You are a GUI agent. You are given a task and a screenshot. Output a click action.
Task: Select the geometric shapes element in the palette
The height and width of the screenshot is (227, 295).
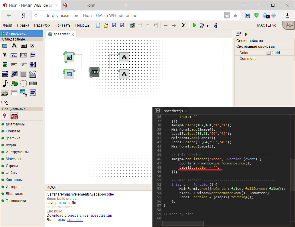(x=15, y=83)
